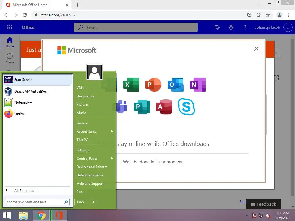This screenshot has width=295, height=221.
Task: Open Start Screen from start menu
Action: click(38, 80)
